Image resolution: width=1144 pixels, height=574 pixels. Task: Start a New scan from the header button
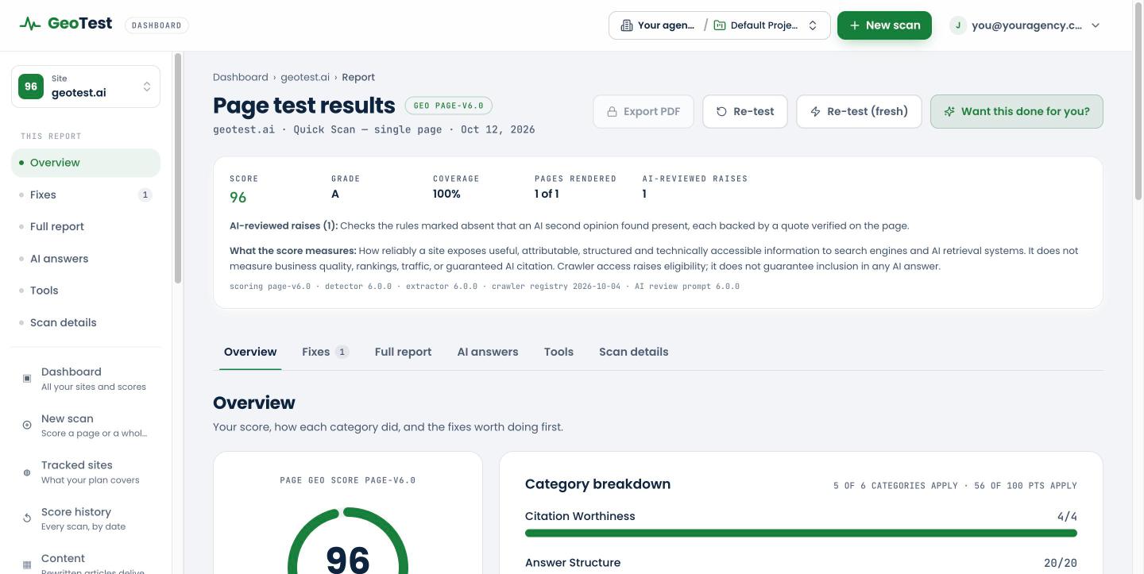(884, 25)
